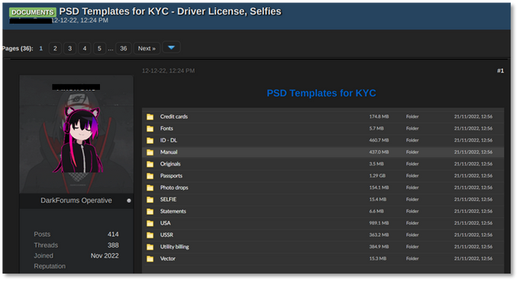The image size is (519, 282).
Task: Click the DarkForums Operative user title
Action: pyautogui.click(x=76, y=200)
